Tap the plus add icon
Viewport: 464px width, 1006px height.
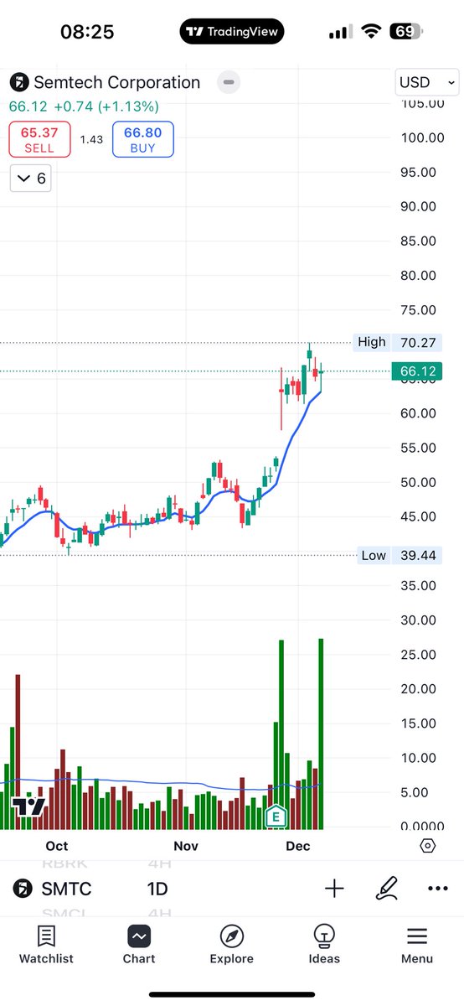click(x=334, y=889)
